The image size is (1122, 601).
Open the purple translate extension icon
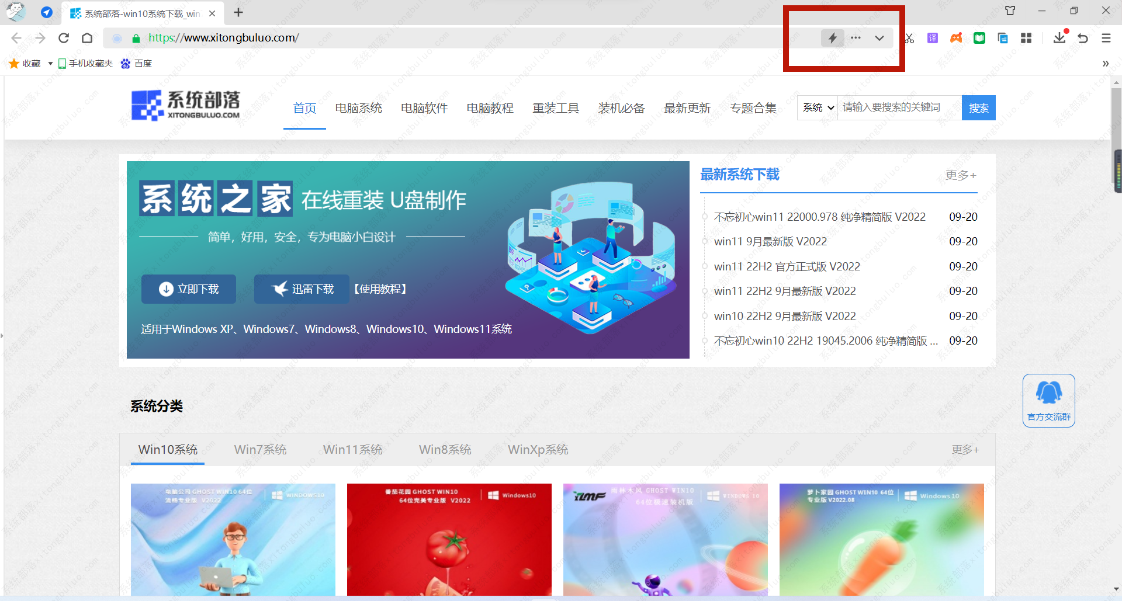933,38
